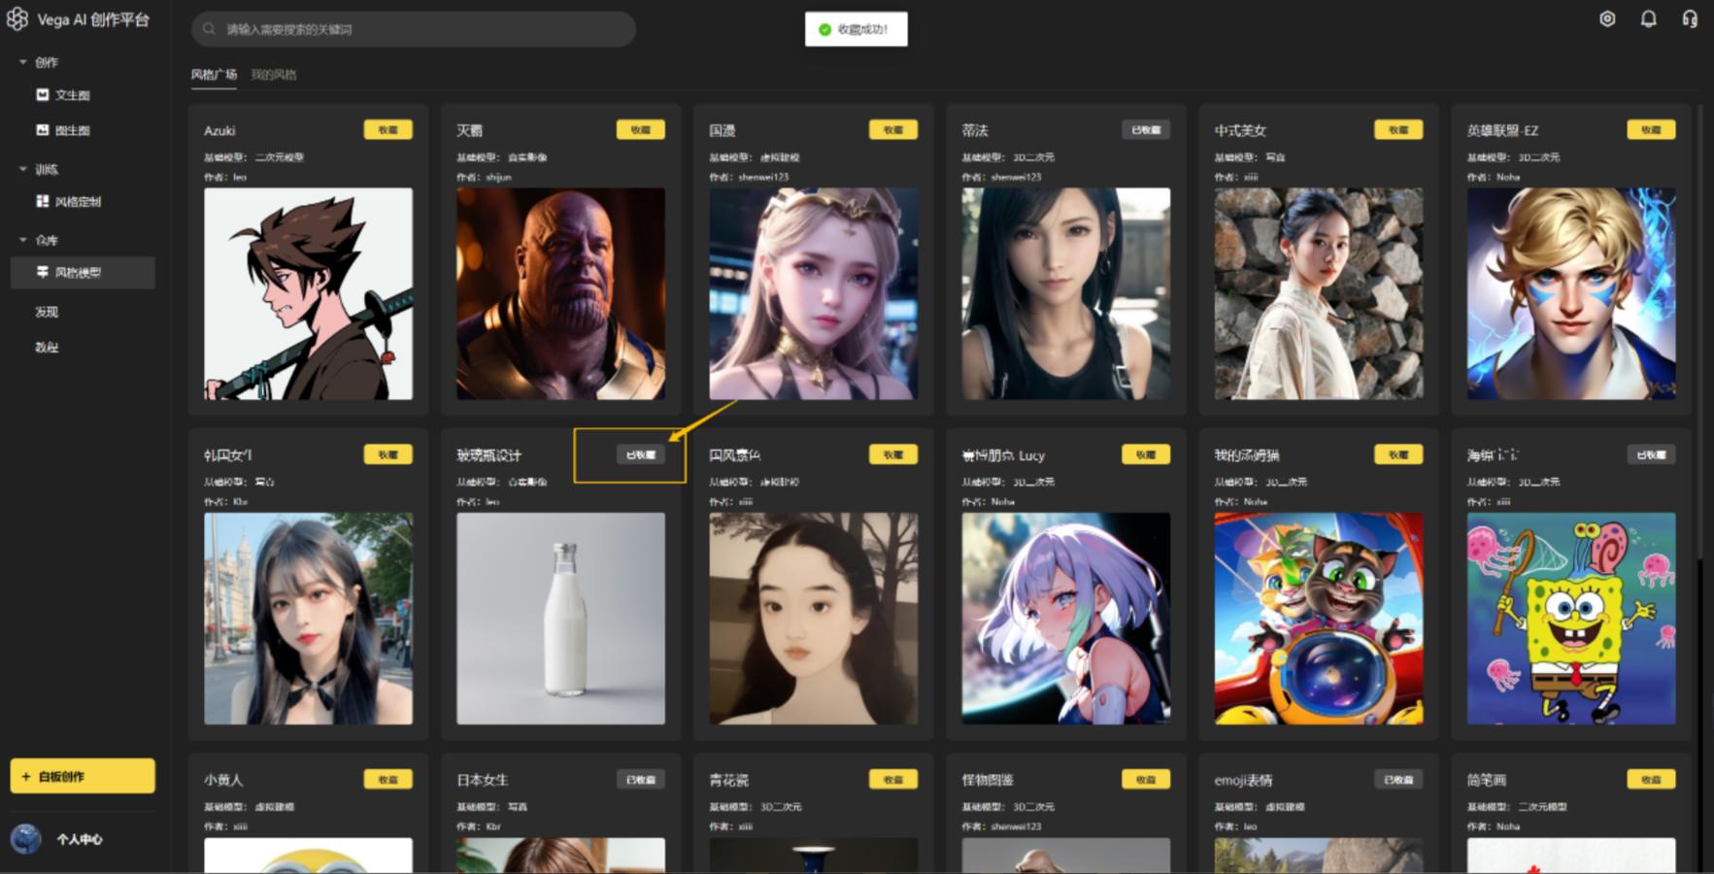Click author 'shenwei123' on the 国漫 card
The width and height of the screenshot is (1714, 874).
(x=763, y=177)
